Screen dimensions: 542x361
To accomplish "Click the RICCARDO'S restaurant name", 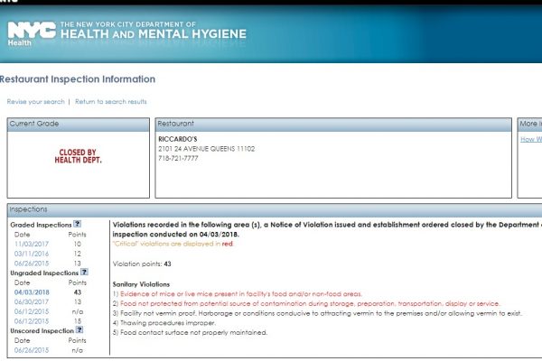I will point(178,137).
